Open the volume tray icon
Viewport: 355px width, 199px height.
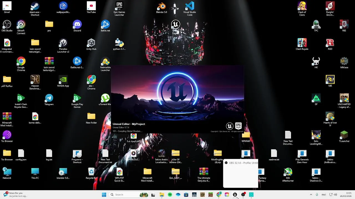(x=335, y=195)
